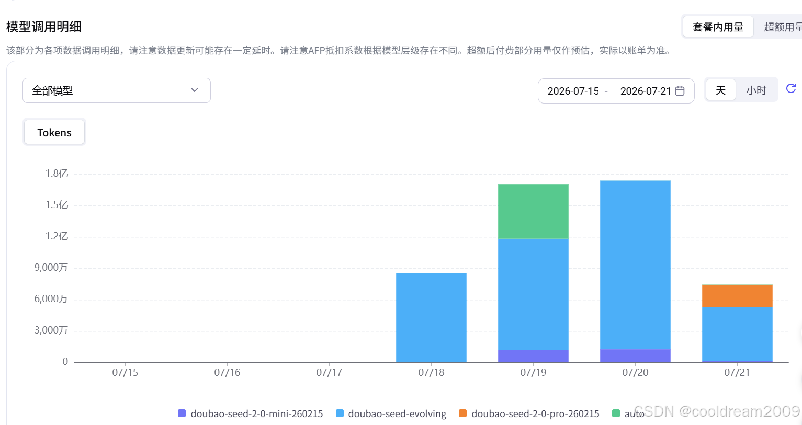Open the 全部模型 model dropdown

117,90
